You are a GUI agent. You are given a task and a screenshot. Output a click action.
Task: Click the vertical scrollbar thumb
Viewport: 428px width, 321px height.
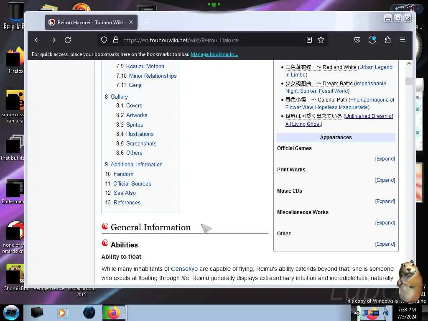(409, 82)
